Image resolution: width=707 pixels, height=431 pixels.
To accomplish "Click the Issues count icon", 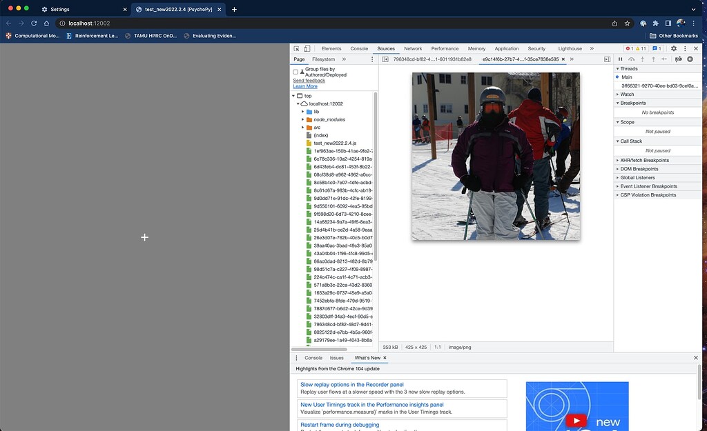I will [656, 48].
